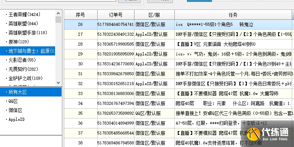Click DNF手游 task with【2】个角色满级
Image resolution: width=294 pixels, height=147 pixels.
tap(234, 34)
